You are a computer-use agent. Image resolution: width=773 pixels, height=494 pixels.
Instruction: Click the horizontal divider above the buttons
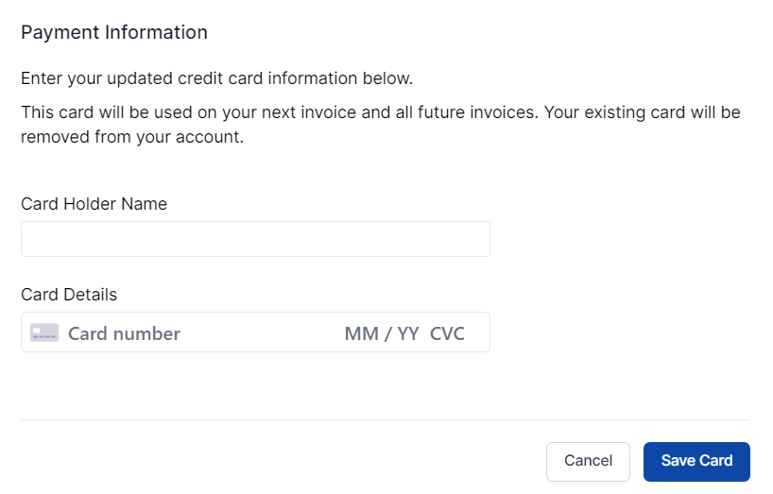(x=386, y=419)
